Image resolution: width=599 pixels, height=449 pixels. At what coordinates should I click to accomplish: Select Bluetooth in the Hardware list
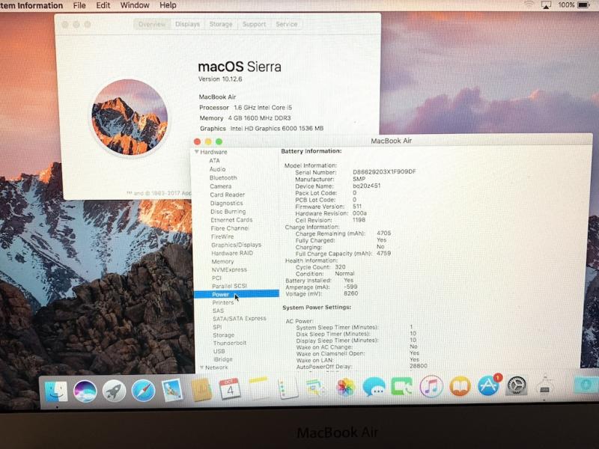pyautogui.click(x=223, y=178)
